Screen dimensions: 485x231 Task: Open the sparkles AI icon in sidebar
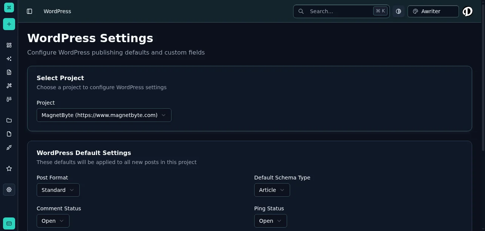coord(9,59)
